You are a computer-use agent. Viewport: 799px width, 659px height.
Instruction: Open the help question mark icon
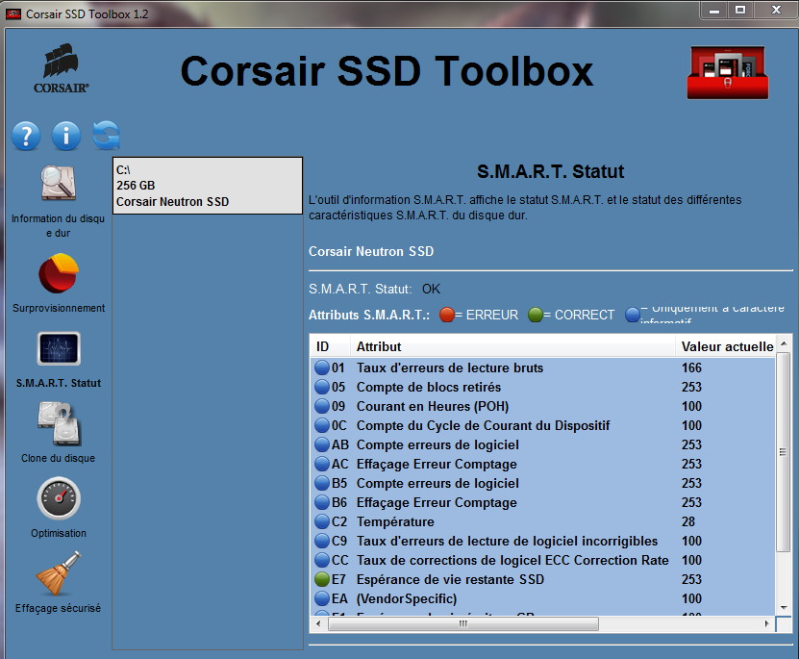click(x=26, y=136)
